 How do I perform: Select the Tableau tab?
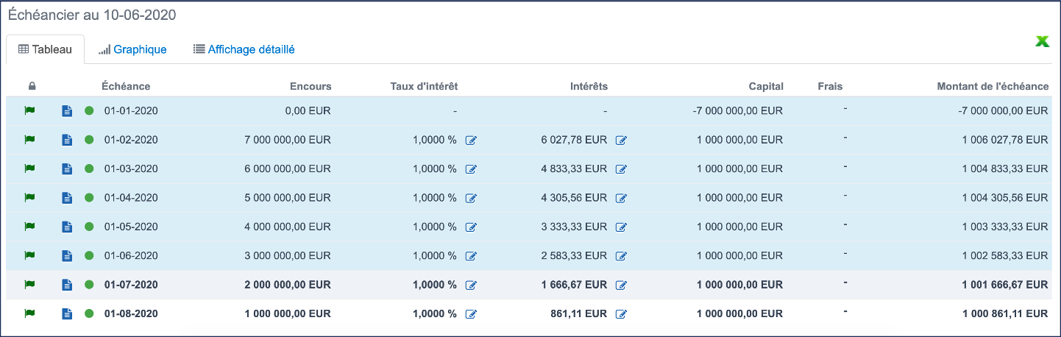coord(45,50)
